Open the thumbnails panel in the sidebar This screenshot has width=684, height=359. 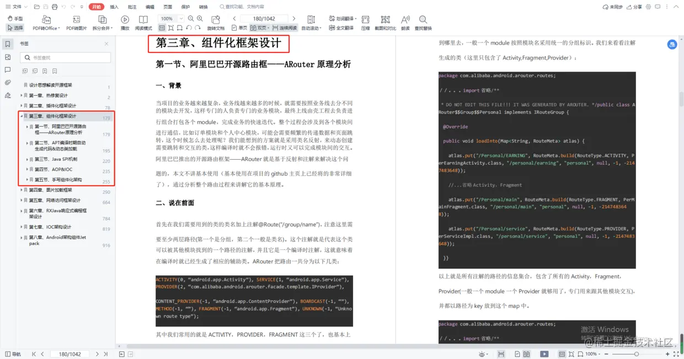point(8,57)
